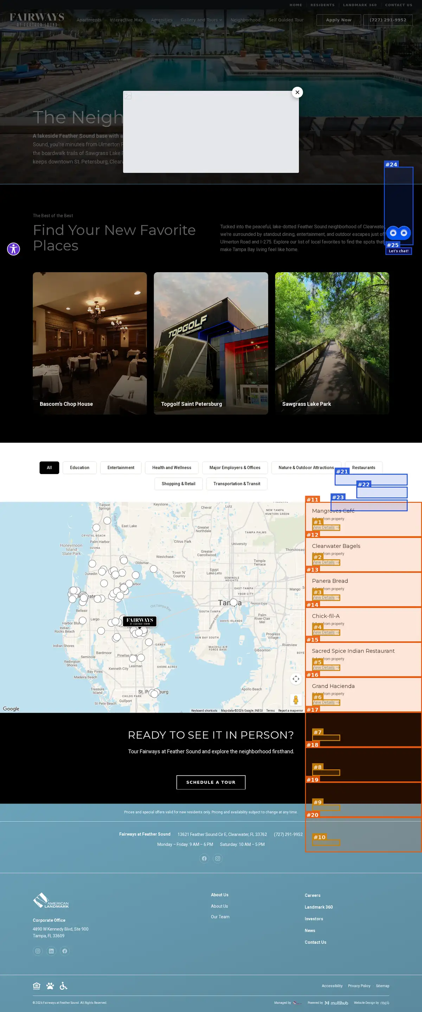Open Corporate Office LinkedIn icon
The image size is (422, 1012).
51,951
